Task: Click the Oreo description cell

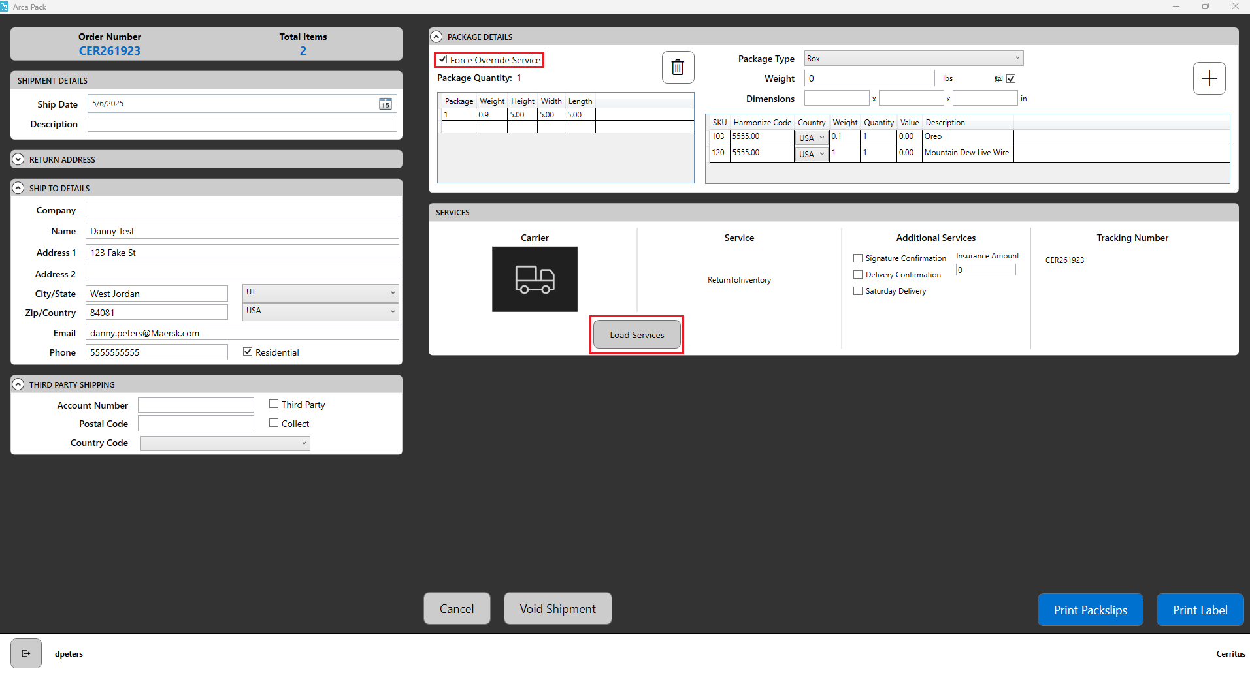Action: tap(968, 136)
